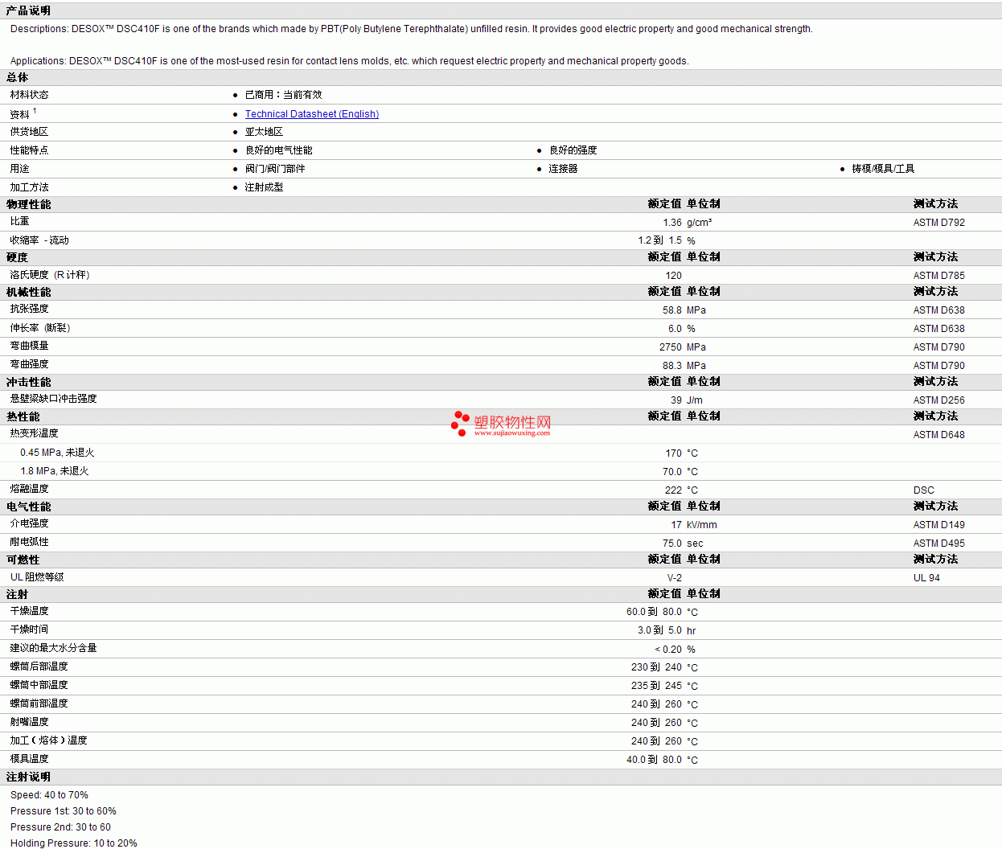Click the 物理性能 section header

28,204
